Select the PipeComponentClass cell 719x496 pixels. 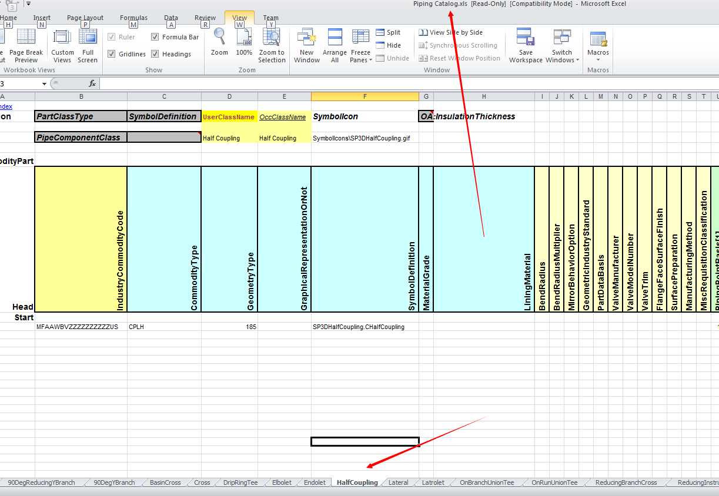coord(81,138)
